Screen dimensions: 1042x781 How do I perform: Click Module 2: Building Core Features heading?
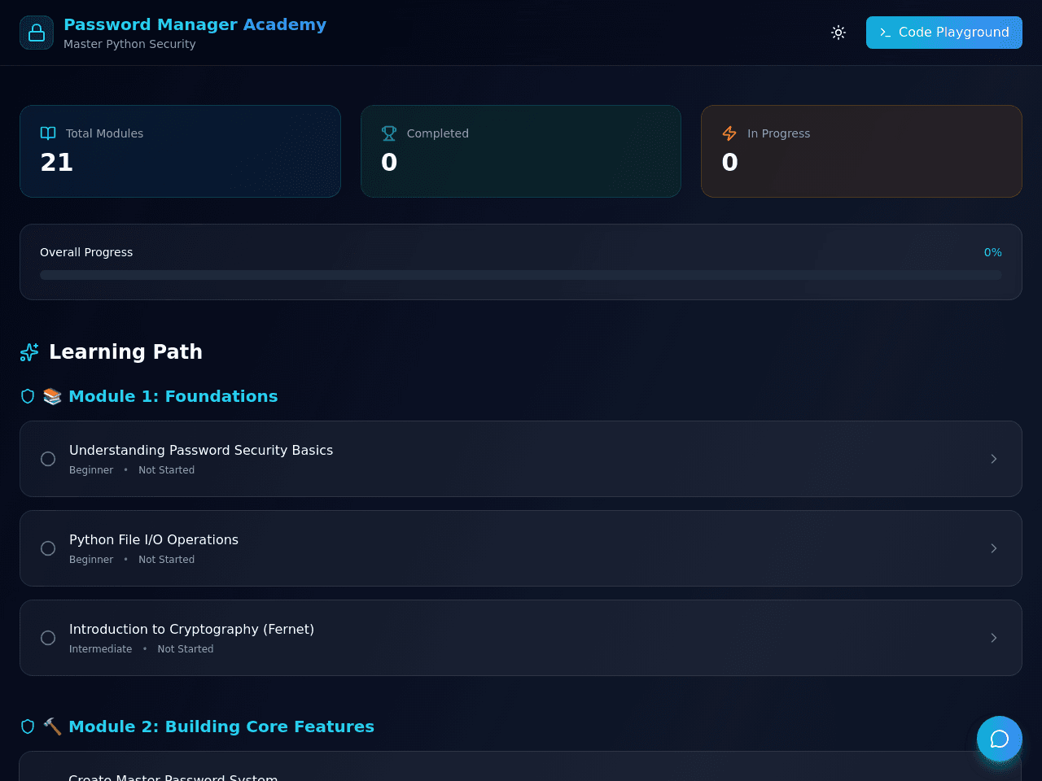coord(221,726)
